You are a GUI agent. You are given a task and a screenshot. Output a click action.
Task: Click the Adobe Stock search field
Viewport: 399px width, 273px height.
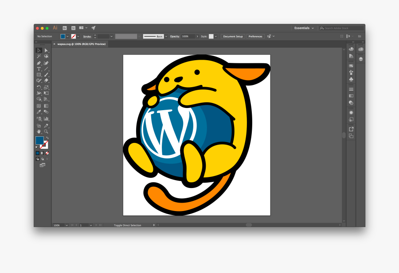(x=341, y=27)
